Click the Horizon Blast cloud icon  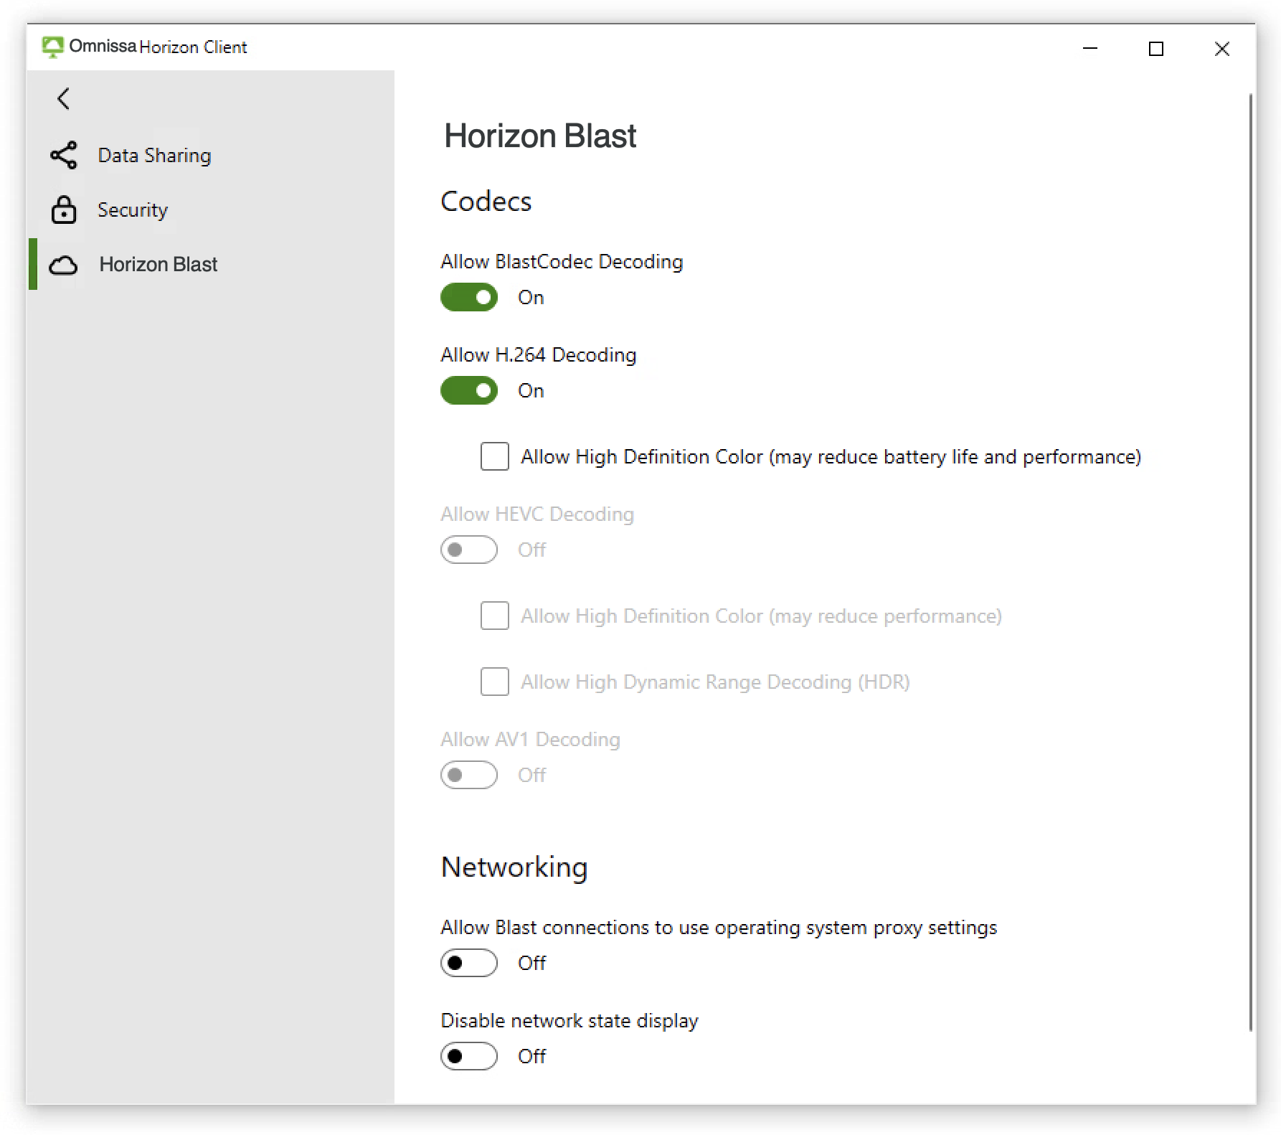tap(64, 265)
